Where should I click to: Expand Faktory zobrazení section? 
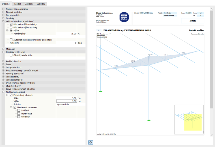[3, 73]
